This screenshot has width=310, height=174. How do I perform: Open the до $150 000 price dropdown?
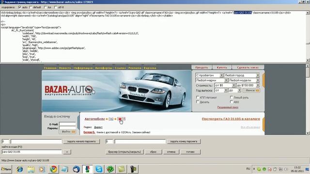248,85
